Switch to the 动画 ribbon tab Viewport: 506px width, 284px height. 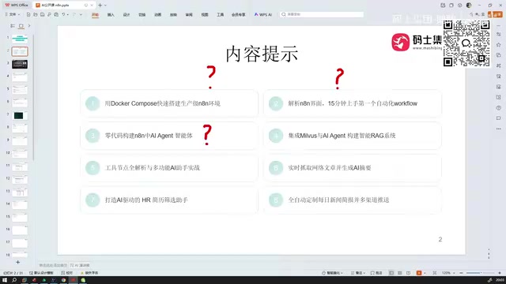pos(157,15)
